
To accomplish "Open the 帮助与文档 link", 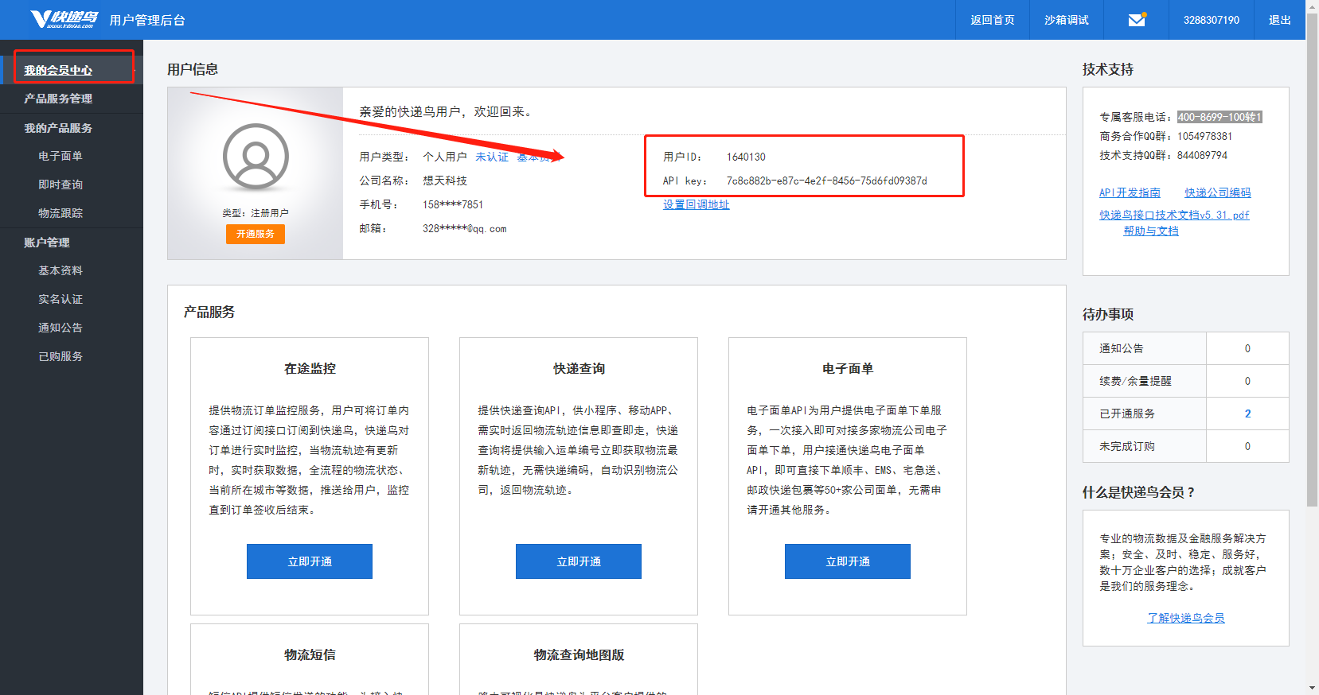I will point(1151,231).
